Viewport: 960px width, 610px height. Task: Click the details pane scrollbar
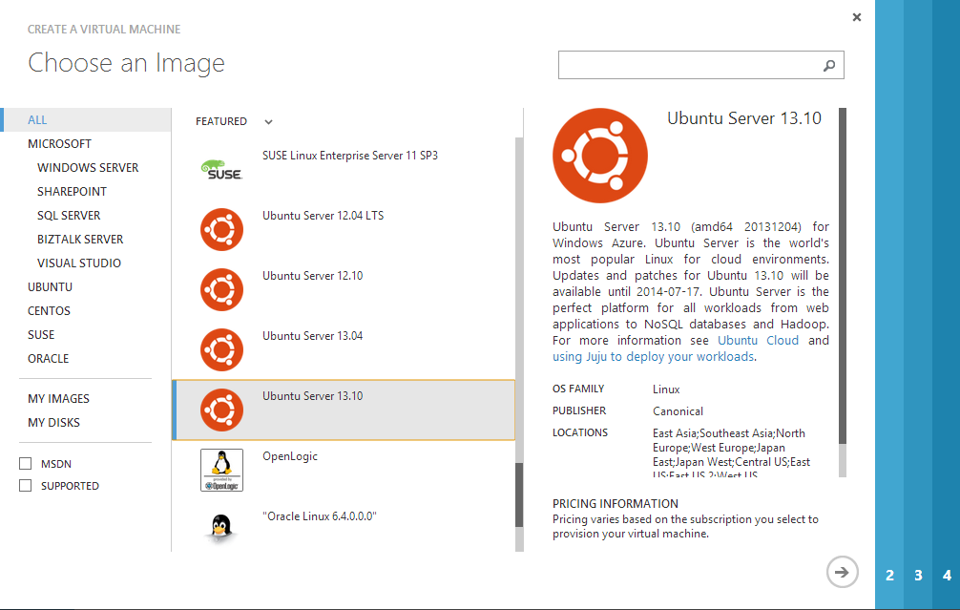tap(843, 276)
